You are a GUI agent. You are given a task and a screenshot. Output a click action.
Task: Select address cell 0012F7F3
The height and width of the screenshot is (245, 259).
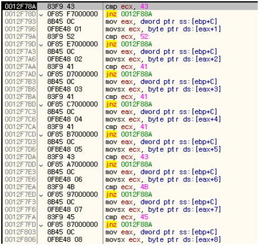[x=20, y=202]
